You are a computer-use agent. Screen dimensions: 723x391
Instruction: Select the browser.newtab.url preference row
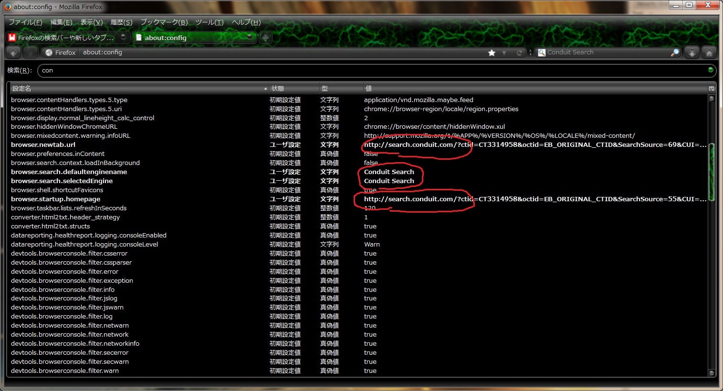359,144
